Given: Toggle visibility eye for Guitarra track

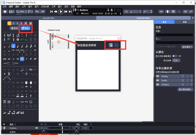Looking at the screenshot, I should pyautogui.click(x=37, y=128).
